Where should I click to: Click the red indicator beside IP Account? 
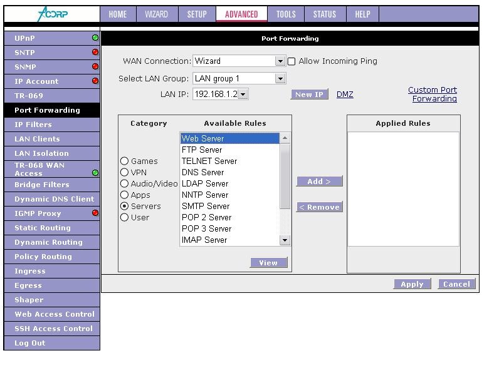(x=95, y=81)
